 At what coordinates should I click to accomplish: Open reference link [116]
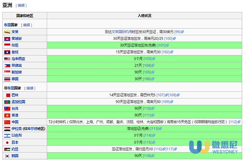click(158, 149)
